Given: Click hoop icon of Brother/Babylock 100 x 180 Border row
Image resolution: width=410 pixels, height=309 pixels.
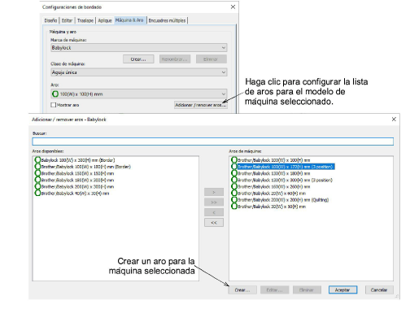Looking at the screenshot, I should pyautogui.click(x=37, y=167).
